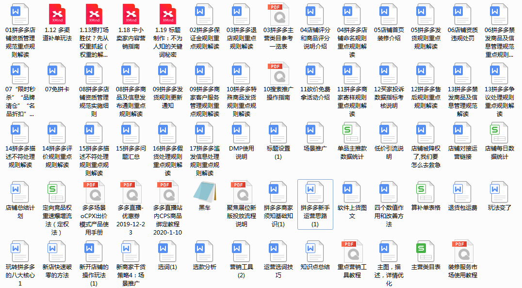
Task: Select the 多多直播-优惠券 PDF icon
Action: pos(131,192)
